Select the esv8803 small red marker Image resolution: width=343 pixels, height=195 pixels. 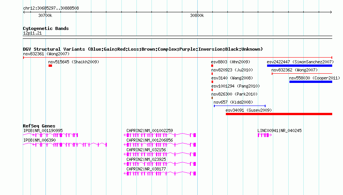(x=212, y=66)
